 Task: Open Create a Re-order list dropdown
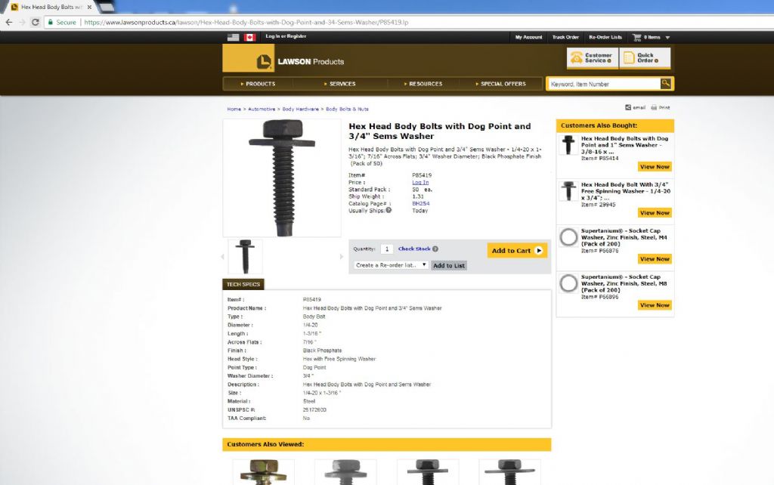[391, 265]
